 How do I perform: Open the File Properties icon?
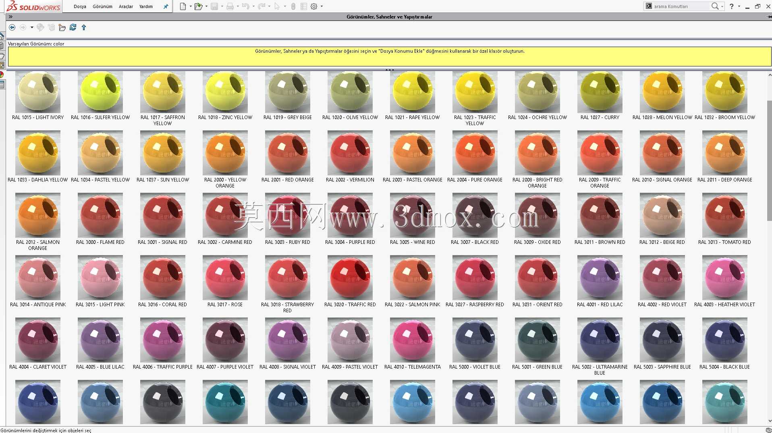click(304, 6)
